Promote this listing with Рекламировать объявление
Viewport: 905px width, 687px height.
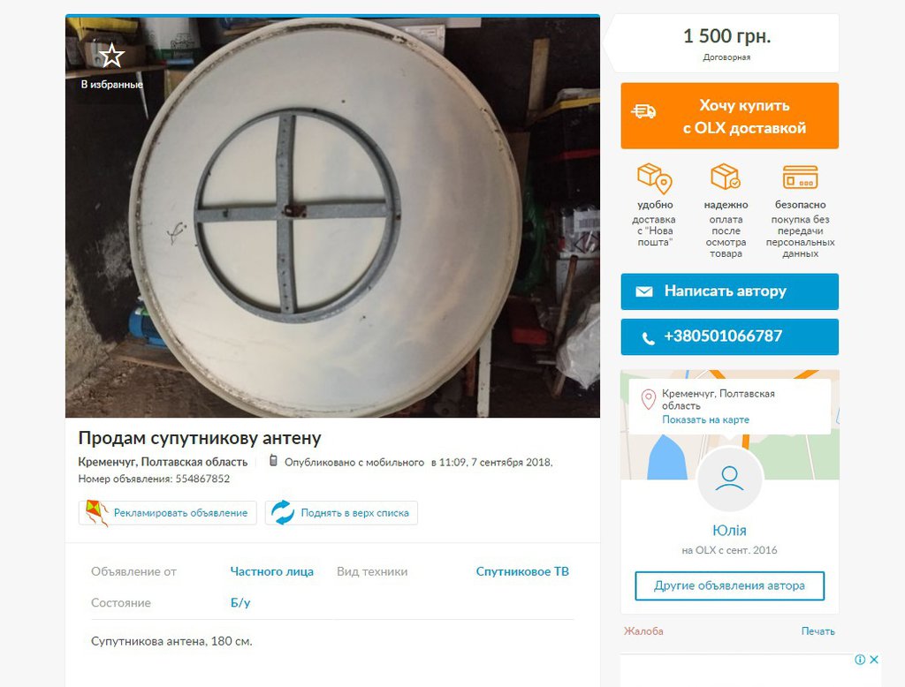pyautogui.click(x=167, y=513)
